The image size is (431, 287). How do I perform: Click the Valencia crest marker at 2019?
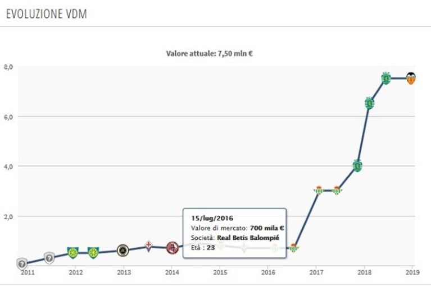411,78
